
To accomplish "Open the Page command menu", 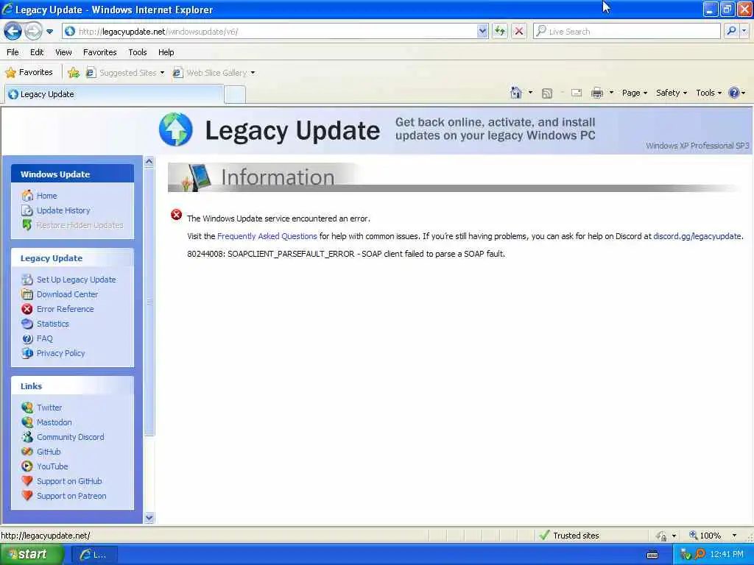I will tap(634, 93).
